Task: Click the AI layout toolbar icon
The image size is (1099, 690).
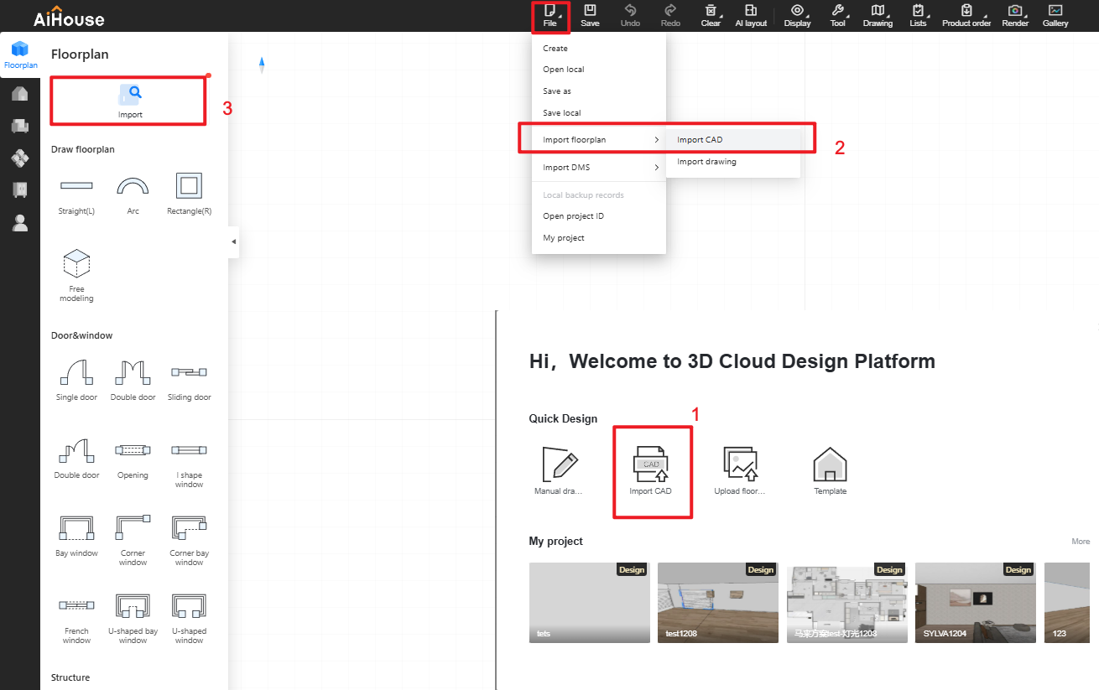Action: coord(751,15)
